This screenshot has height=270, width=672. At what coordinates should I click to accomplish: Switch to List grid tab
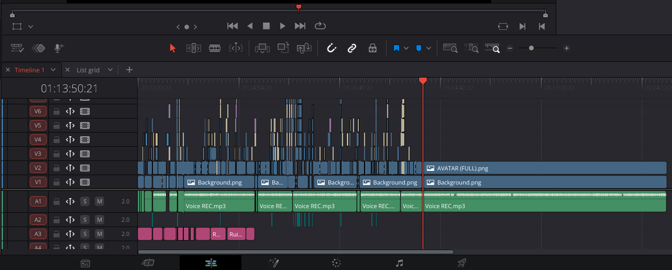[88, 70]
